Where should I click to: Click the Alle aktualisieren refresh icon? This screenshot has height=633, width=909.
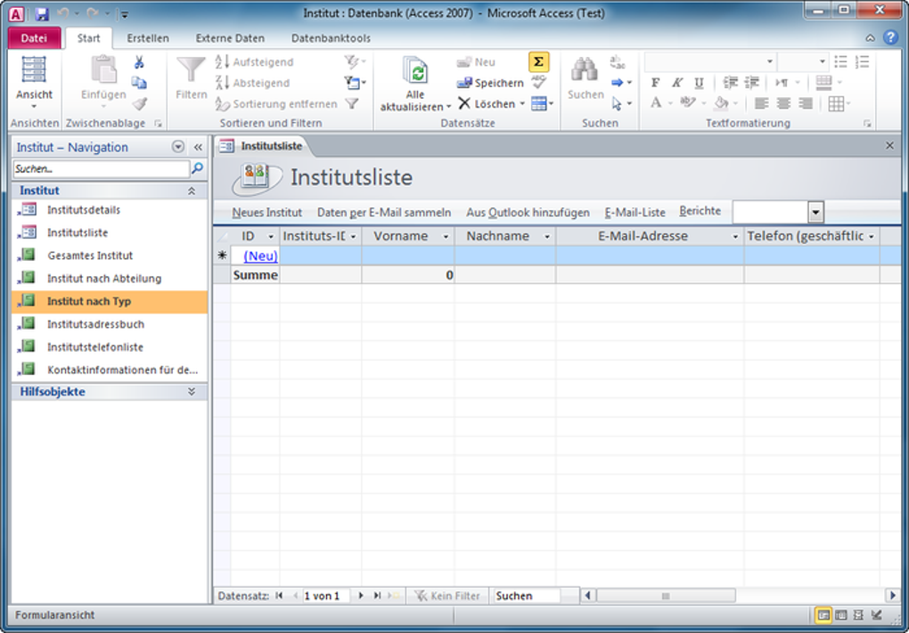415,71
